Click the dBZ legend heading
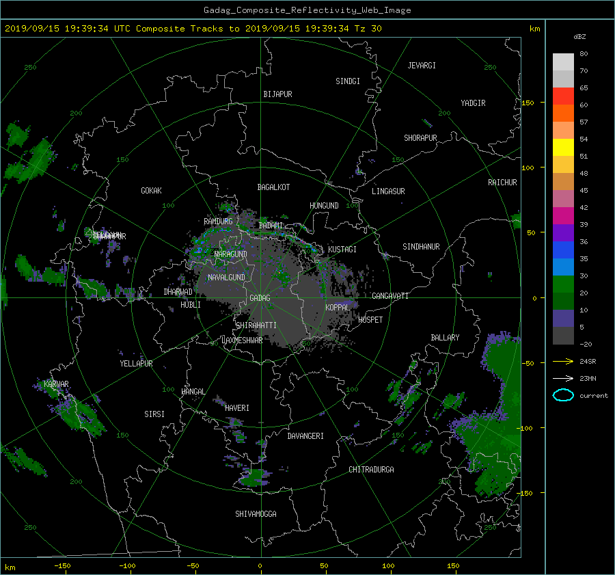Image resolution: width=615 pixels, height=575 pixels. [x=579, y=36]
